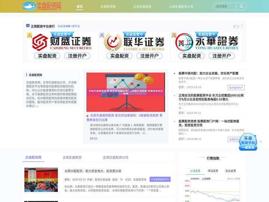Click 注册开户 button under 联华证券

[149, 56]
